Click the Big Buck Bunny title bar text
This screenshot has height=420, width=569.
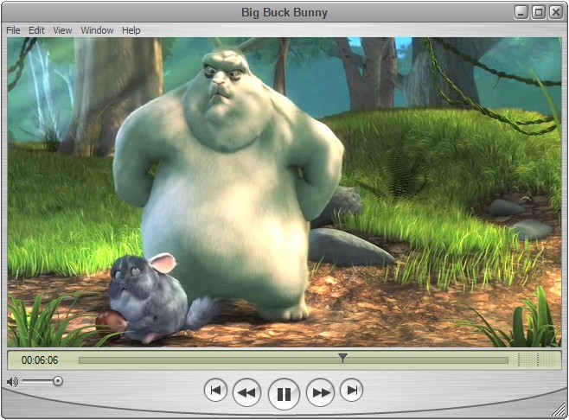(284, 12)
